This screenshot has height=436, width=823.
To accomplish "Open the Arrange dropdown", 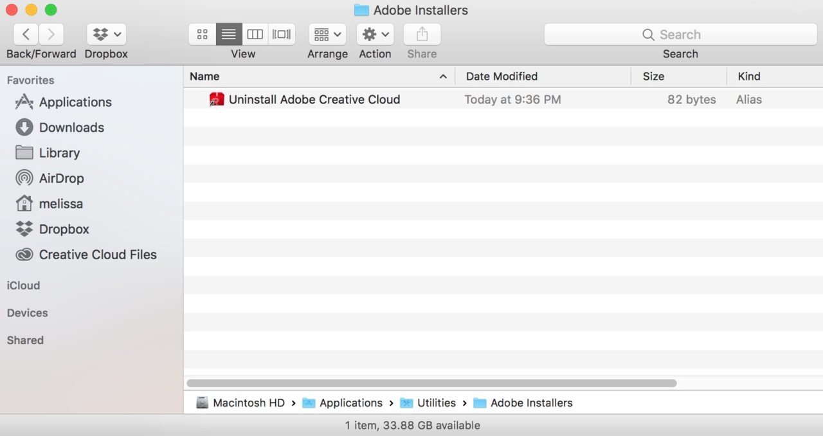I will (x=327, y=34).
